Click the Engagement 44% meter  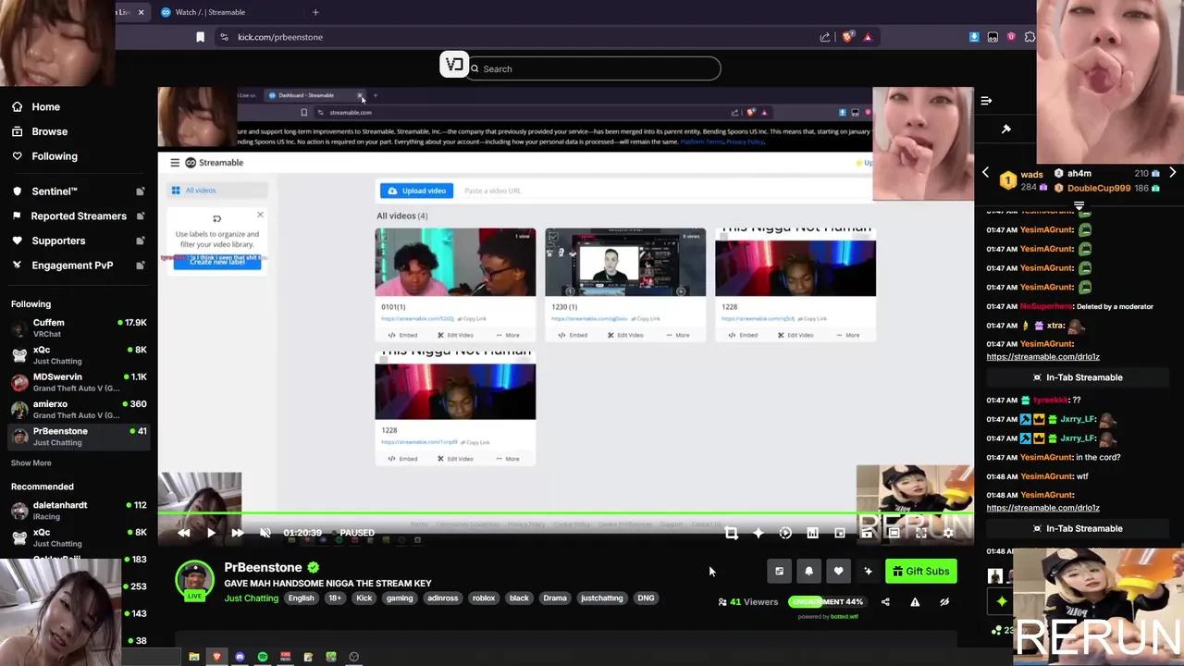point(827,601)
